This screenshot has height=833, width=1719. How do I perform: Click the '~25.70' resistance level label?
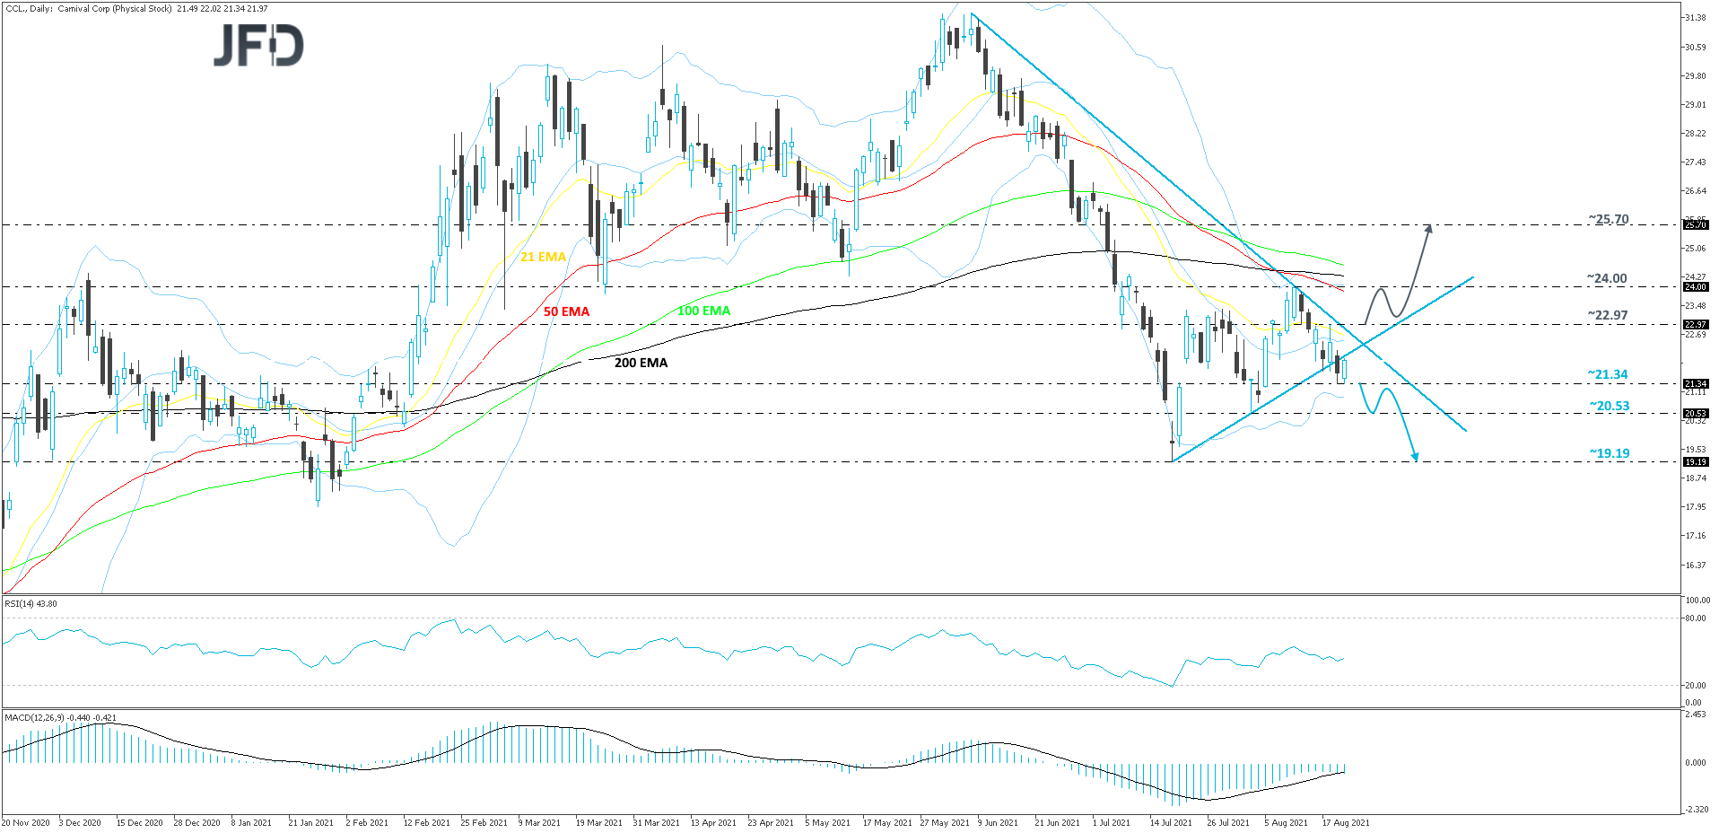1608,219
